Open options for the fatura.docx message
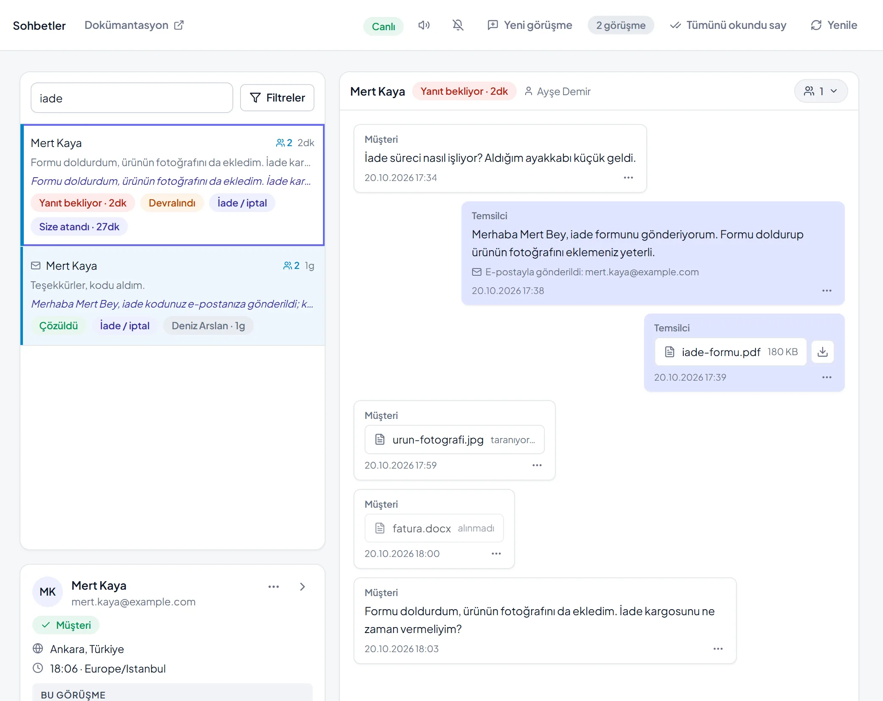Screen dimensions: 883x701 (496, 554)
